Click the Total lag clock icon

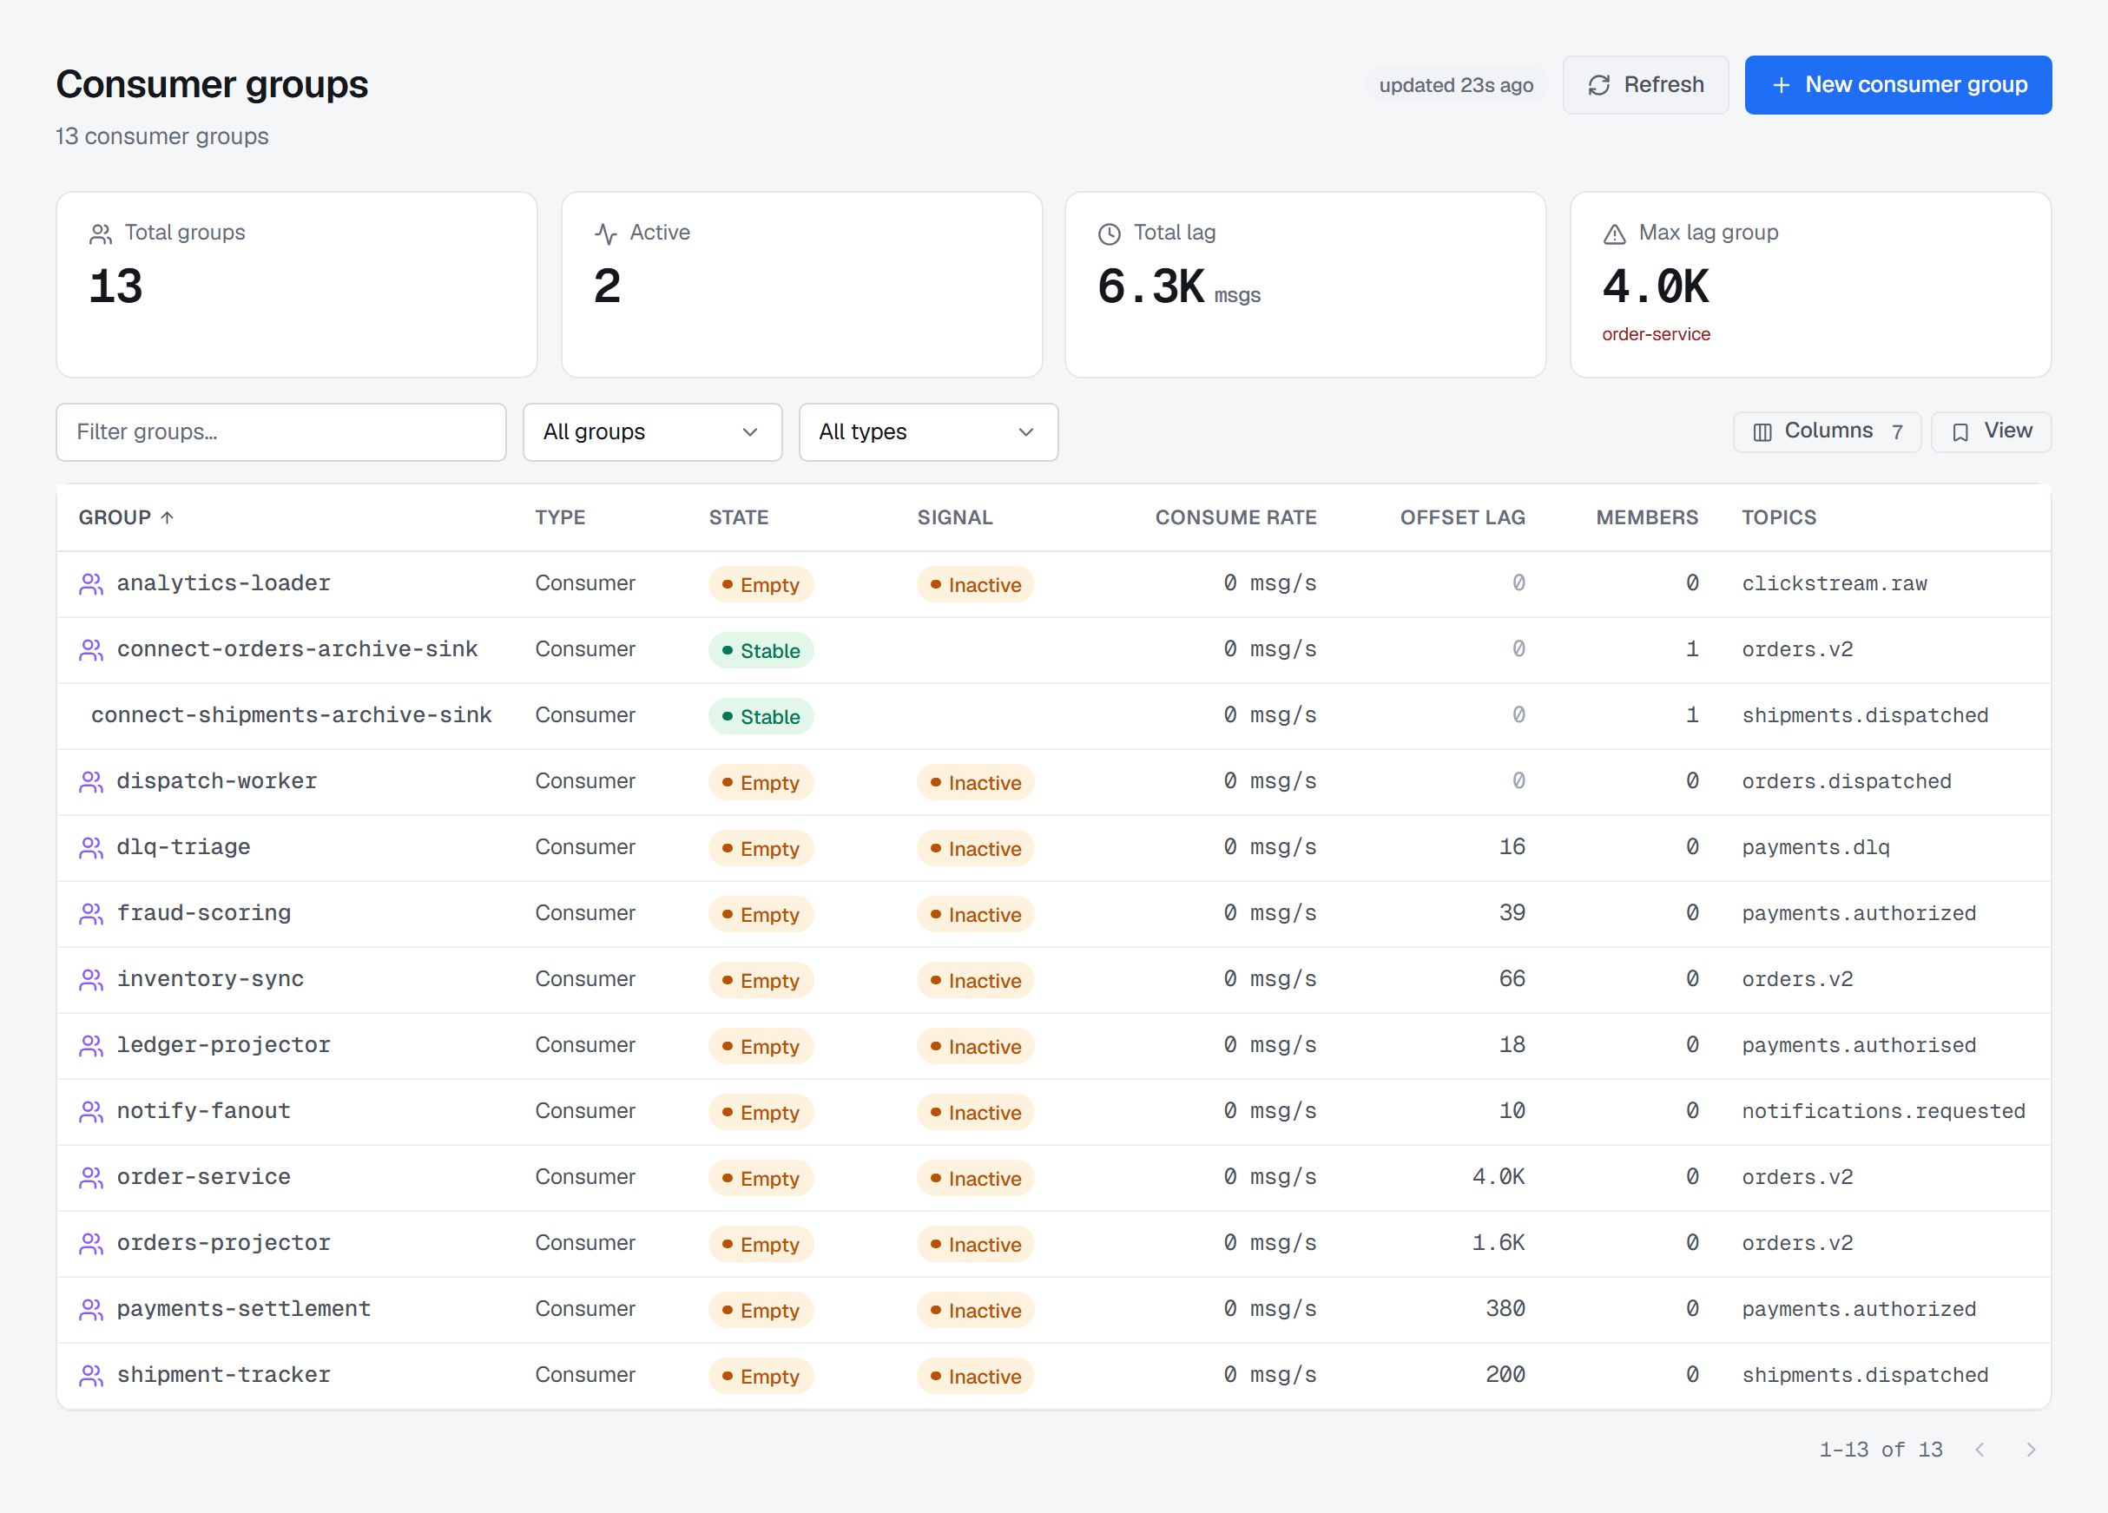coord(1110,234)
